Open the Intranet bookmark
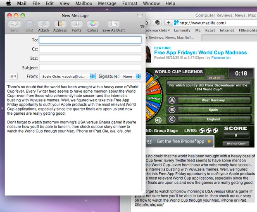 227,30
